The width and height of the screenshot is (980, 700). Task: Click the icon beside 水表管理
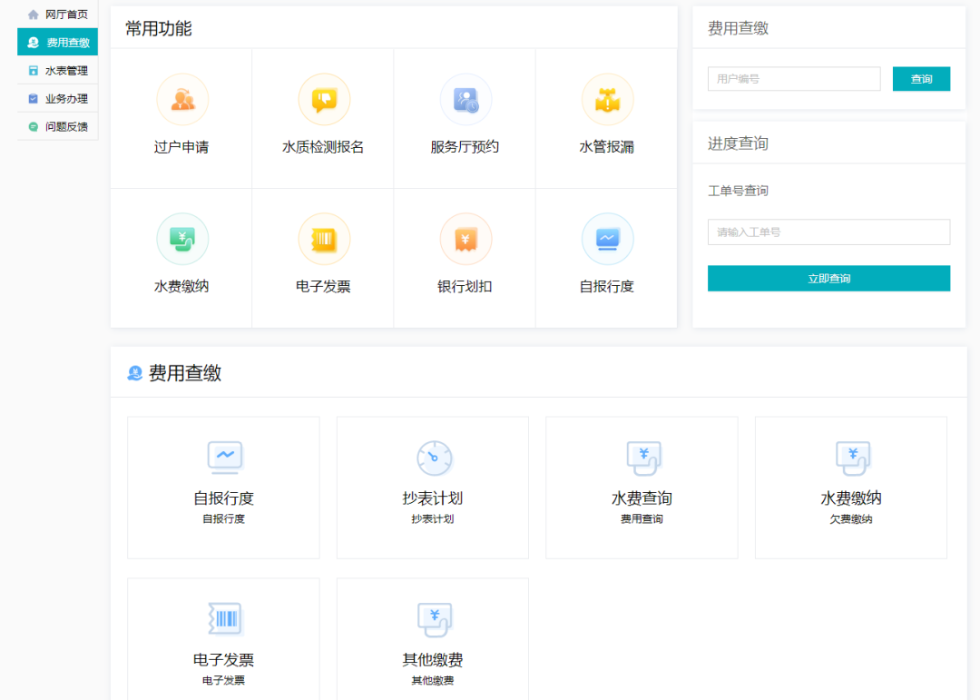(x=34, y=71)
